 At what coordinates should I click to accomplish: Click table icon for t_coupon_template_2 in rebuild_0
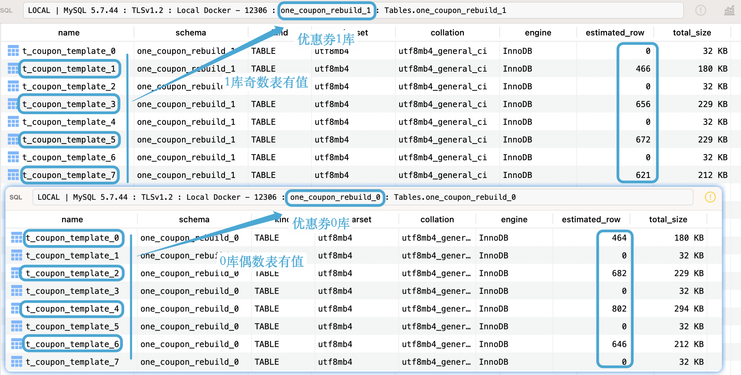(x=17, y=273)
